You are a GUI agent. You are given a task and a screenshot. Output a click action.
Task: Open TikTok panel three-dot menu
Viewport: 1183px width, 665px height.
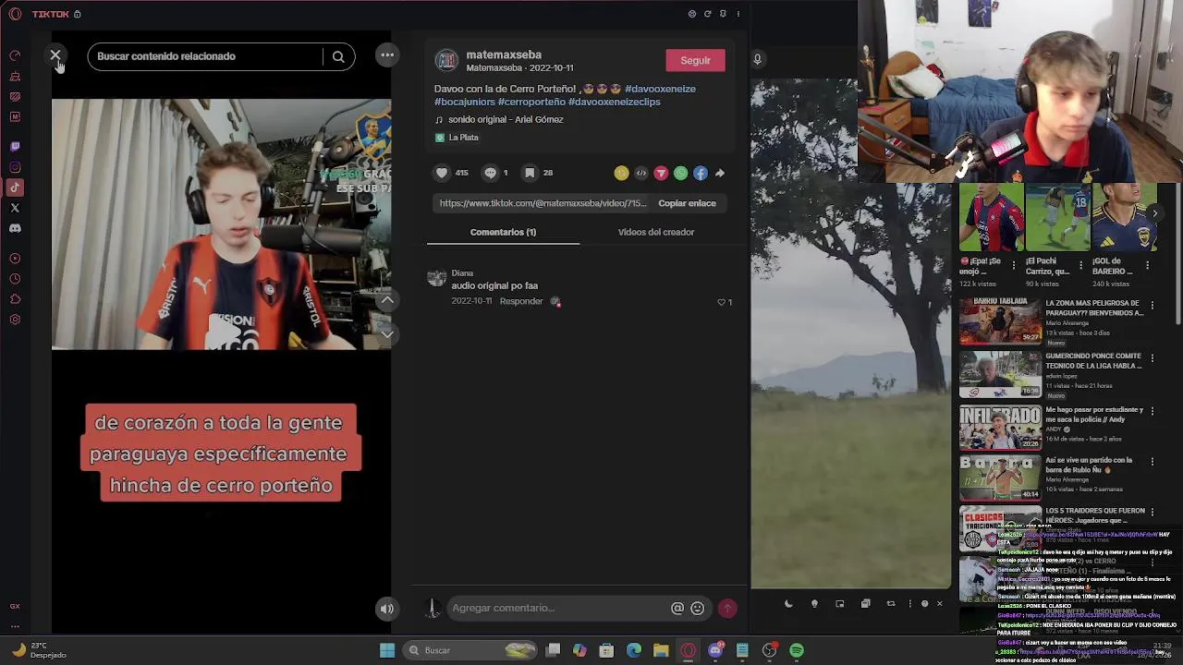(738, 14)
